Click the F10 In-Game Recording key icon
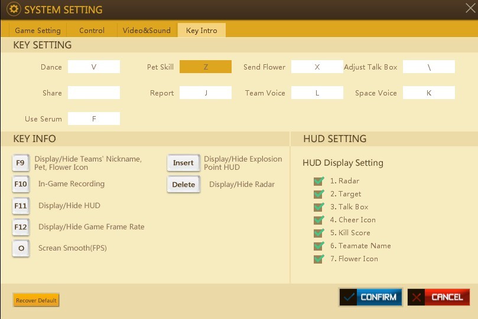 click(21, 184)
